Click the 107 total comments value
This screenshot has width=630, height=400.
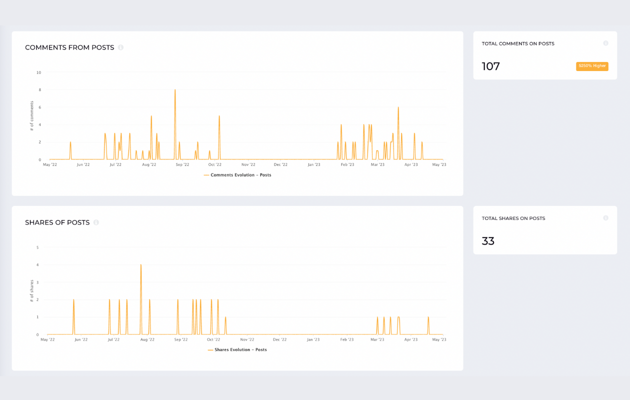[491, 66]
